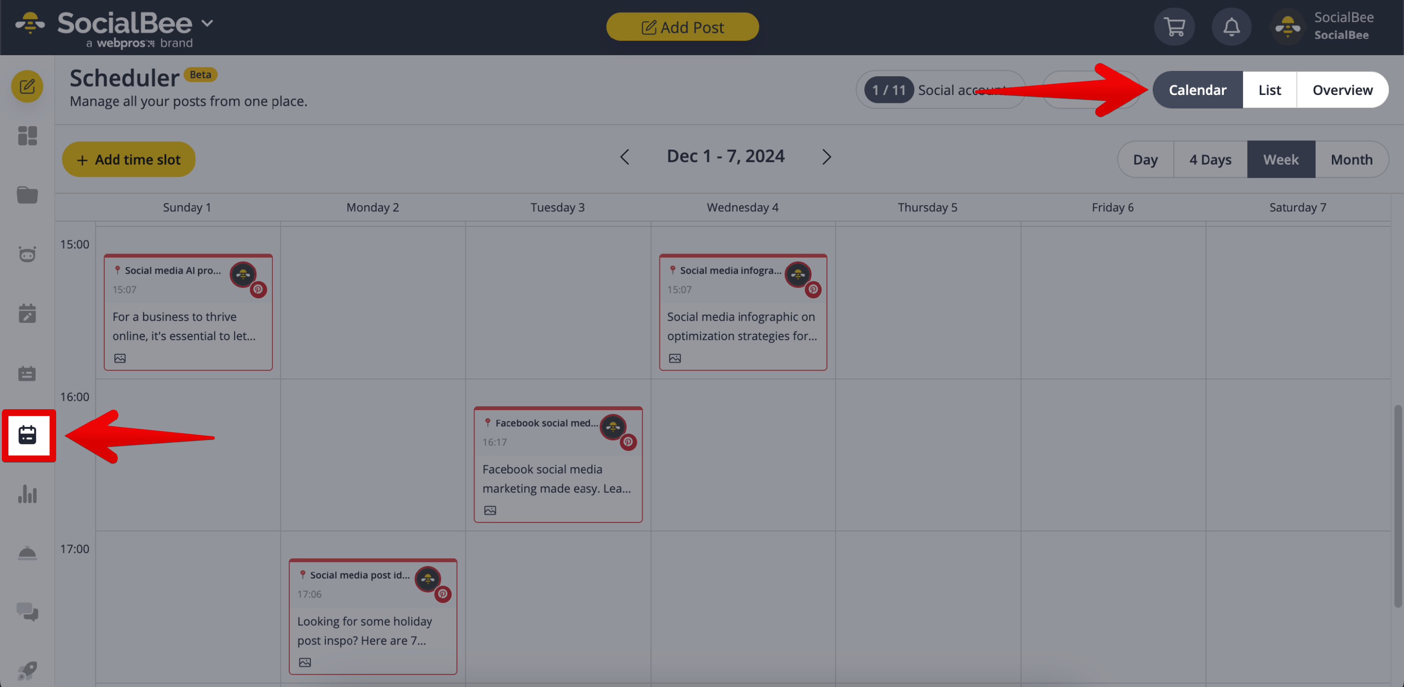The image size is (1404, 687).
Task: Click the Add time slot button
Action: [129, 159]
